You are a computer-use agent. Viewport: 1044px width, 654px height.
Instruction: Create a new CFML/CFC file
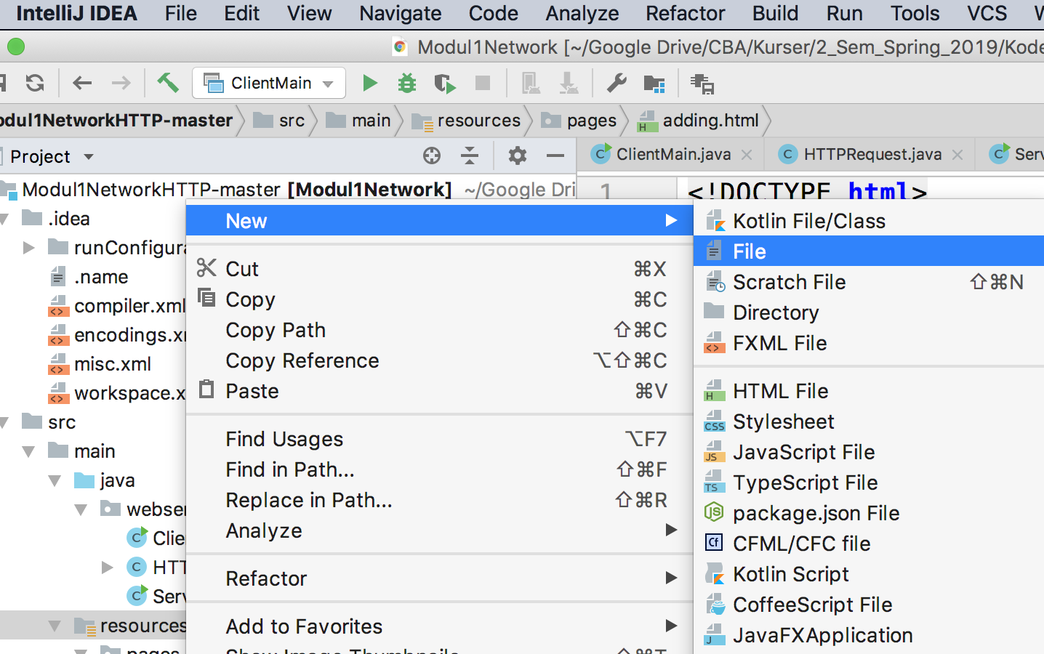(869, 544)
